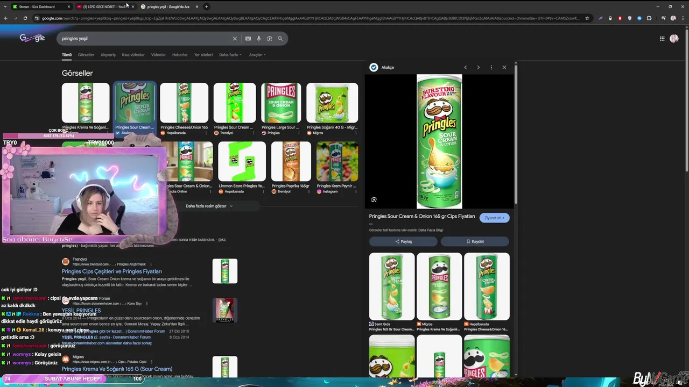Open Pringles Cips Çeşitleri ve Pringles Fiyatları link

pyautogui.click(x=111, y=271)
